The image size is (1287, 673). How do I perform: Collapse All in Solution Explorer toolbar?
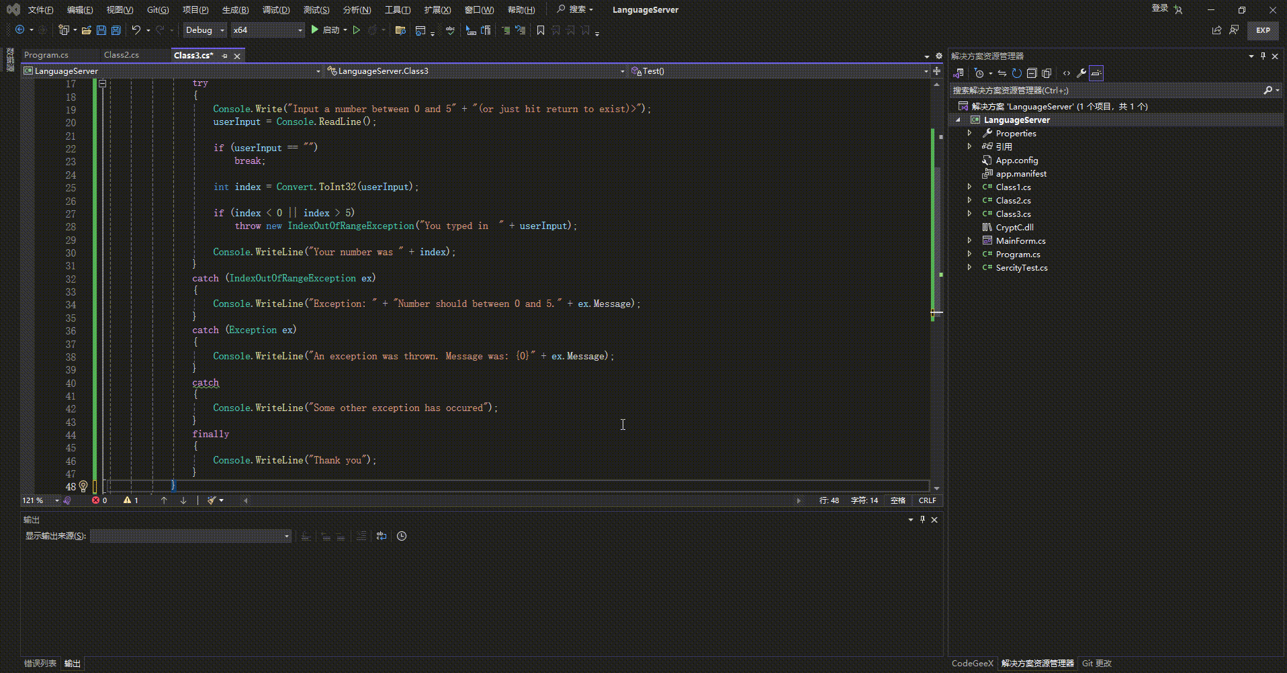(1032, 73)
